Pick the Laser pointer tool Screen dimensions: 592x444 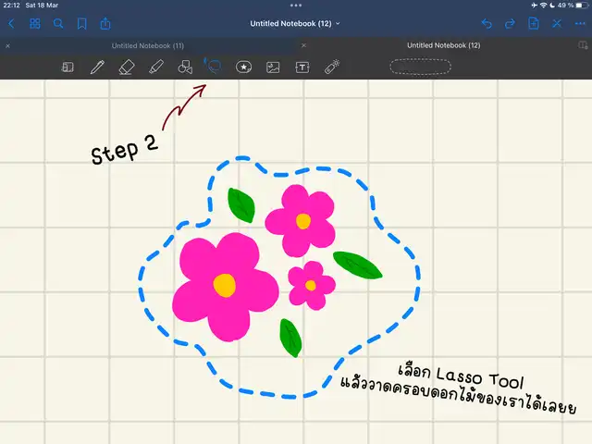pyautogui.click(x=331, y=67)
